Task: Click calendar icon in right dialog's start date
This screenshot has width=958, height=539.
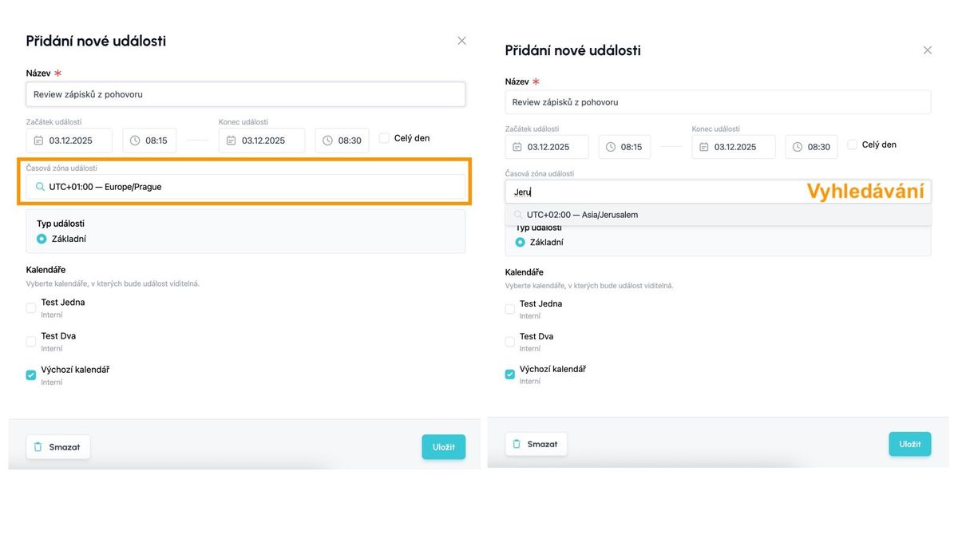Action: point(517,147)
